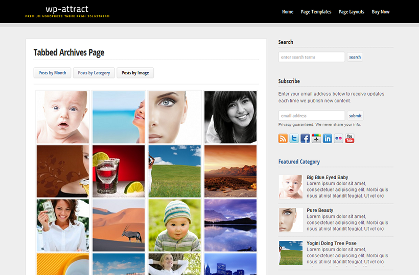Click the Flickr social icon
The image size is (419, 275).
pos(338,139)
